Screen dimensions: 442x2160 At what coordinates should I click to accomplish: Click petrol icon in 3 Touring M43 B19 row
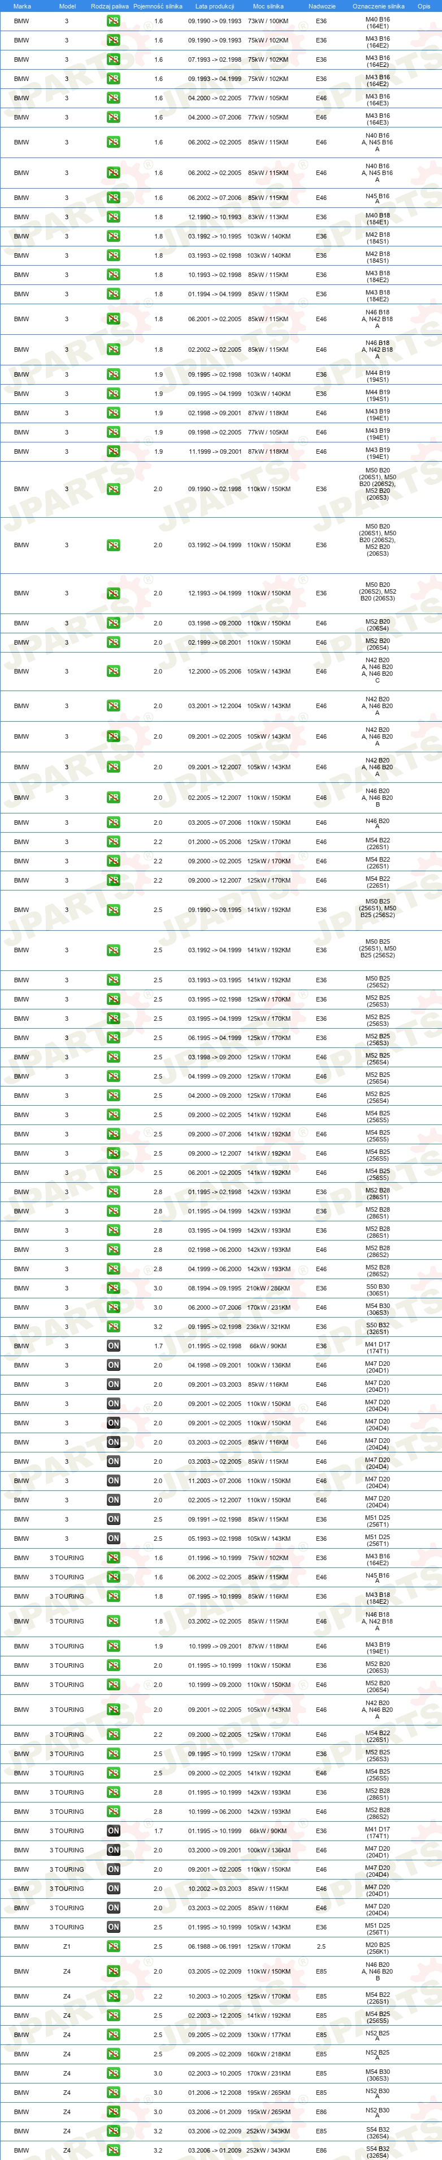pyautogui.click(x=113, y=1646)
